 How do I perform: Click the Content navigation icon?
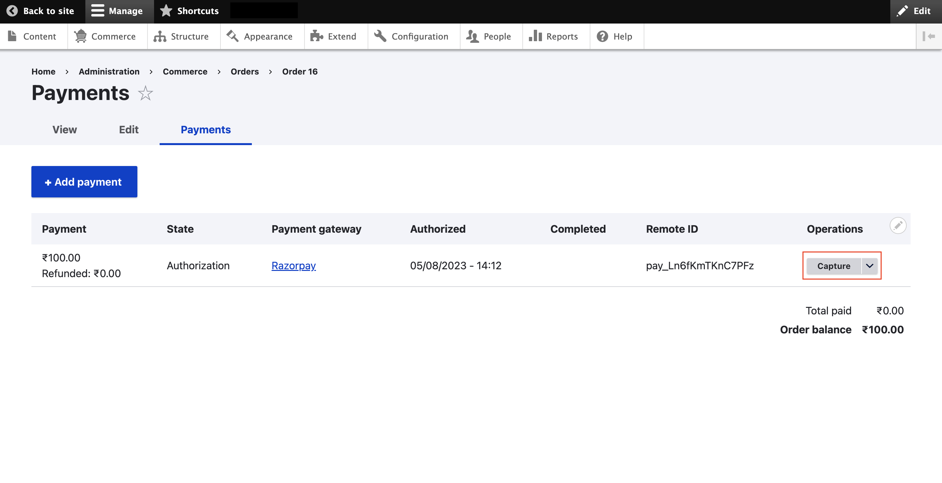tap(11, 36)
